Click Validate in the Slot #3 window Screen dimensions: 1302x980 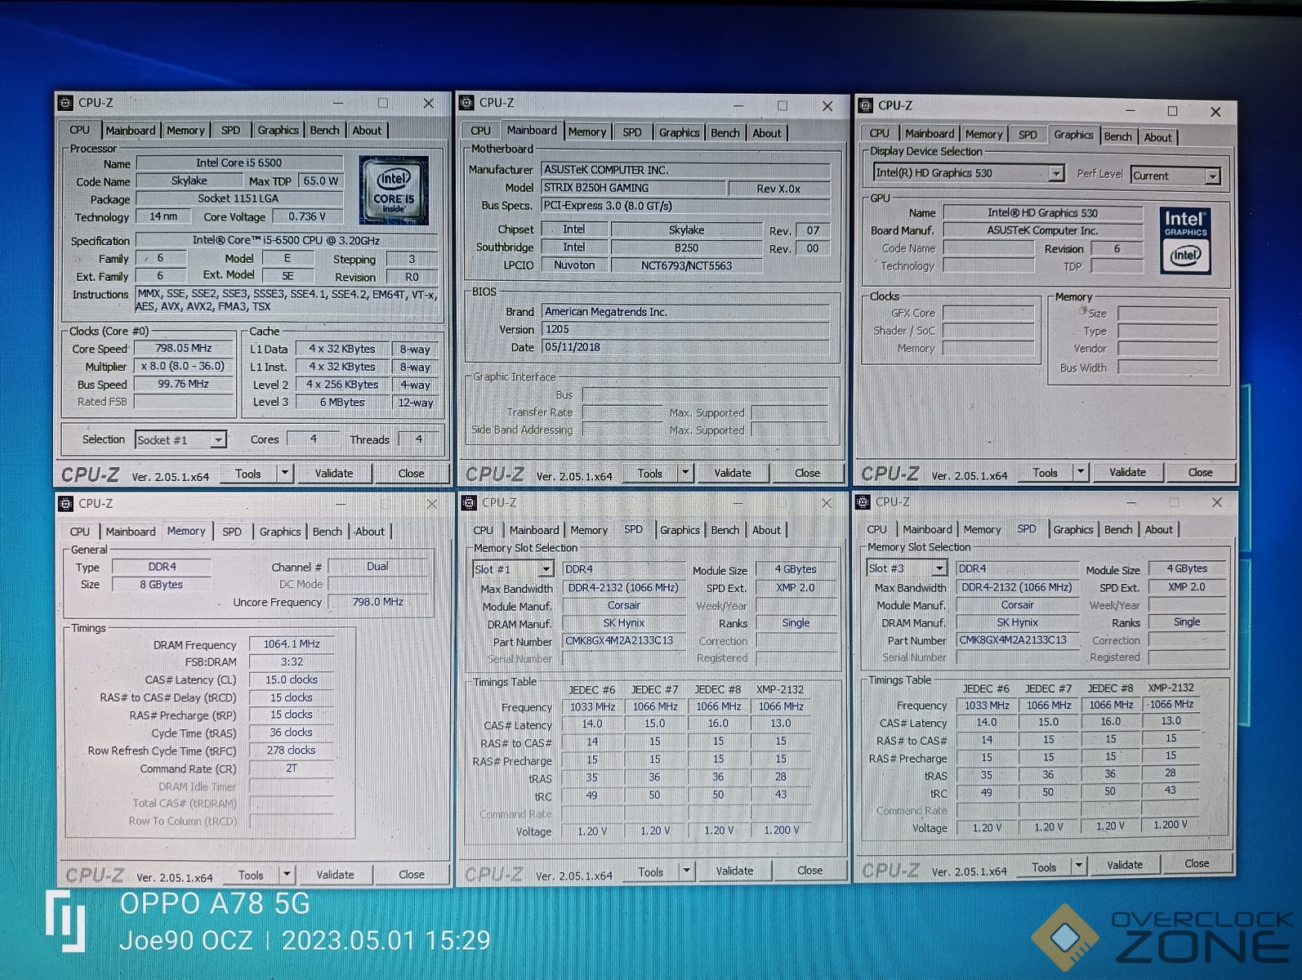pos(1125,865)
